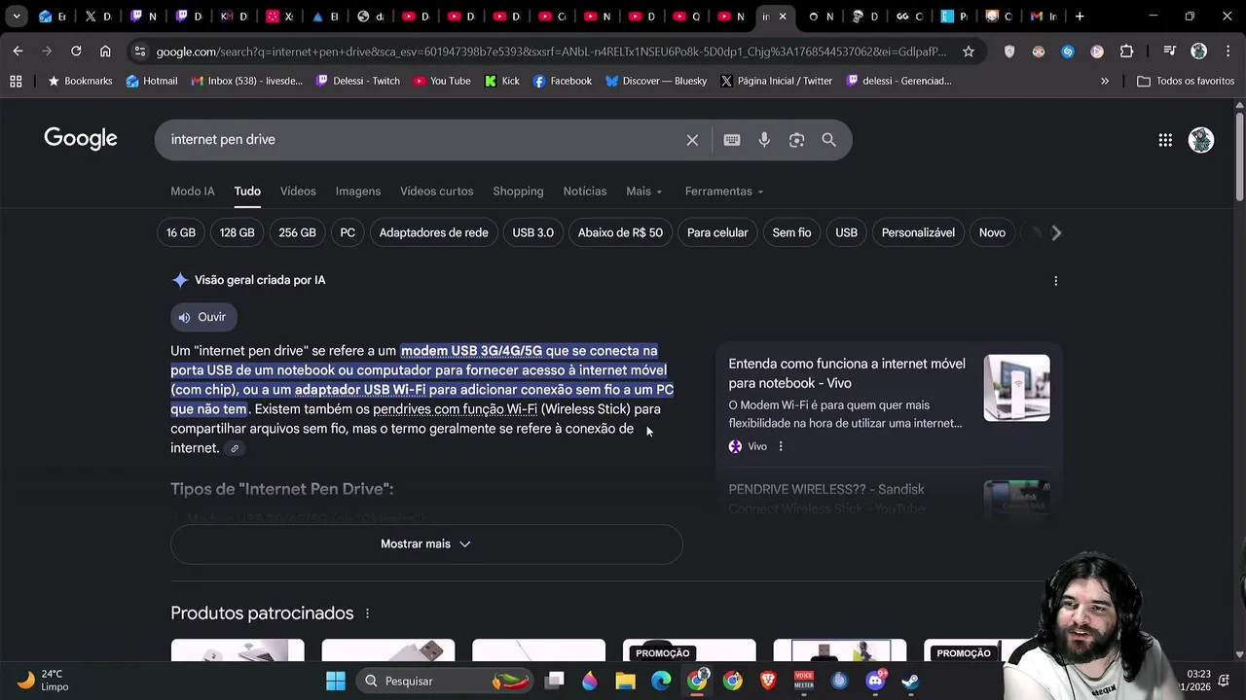Open Delessi - Twitch bookmark
Screen dimensions: 1246x700
coord(357,82)
